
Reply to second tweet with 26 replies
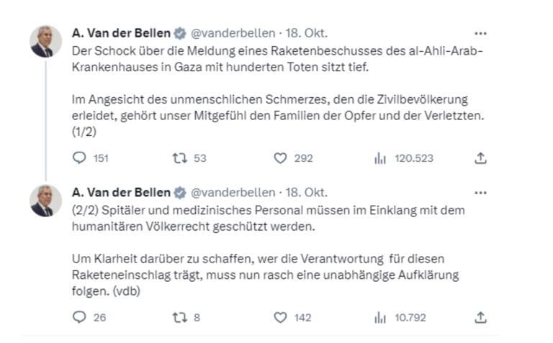[x=79, y=317]
